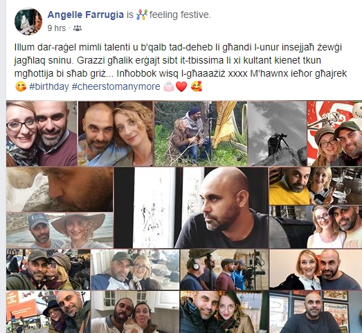Viewport: 362px width, 333px height.
Task: Open the photo of the man in a yellow sweater
Action: pos(316,186)
